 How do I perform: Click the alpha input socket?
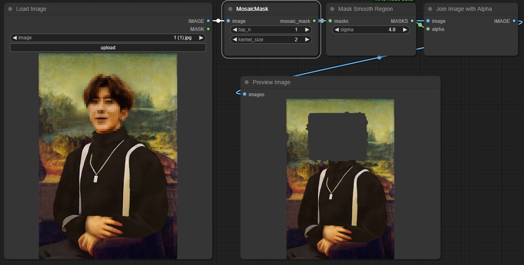(428, 29)
